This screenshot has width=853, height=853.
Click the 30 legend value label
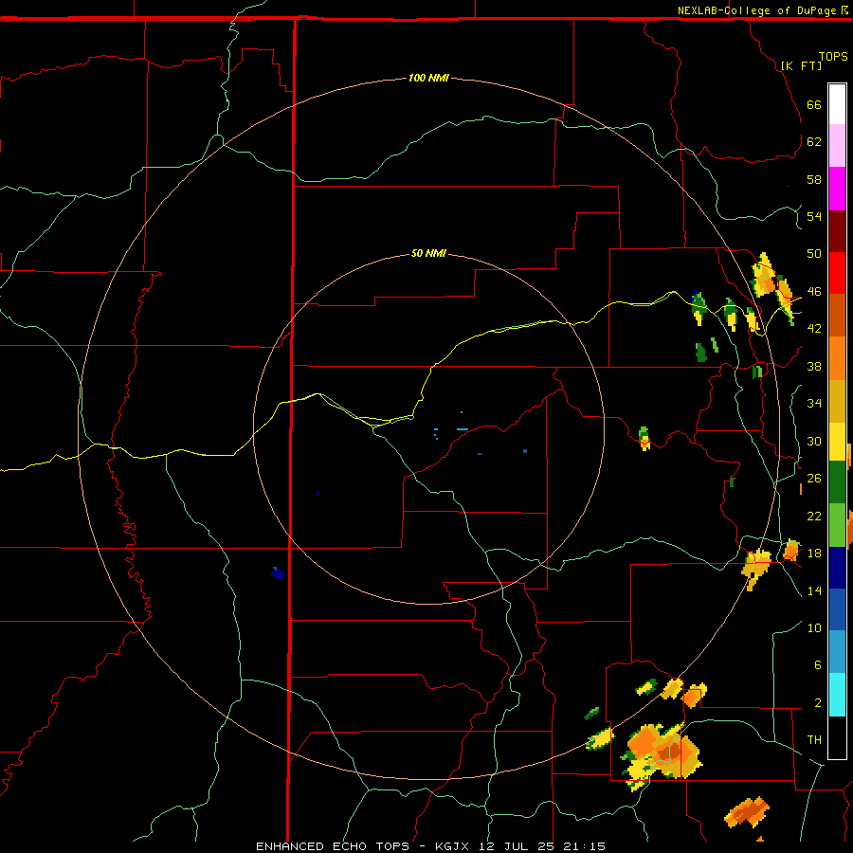[x=814, y=441]
